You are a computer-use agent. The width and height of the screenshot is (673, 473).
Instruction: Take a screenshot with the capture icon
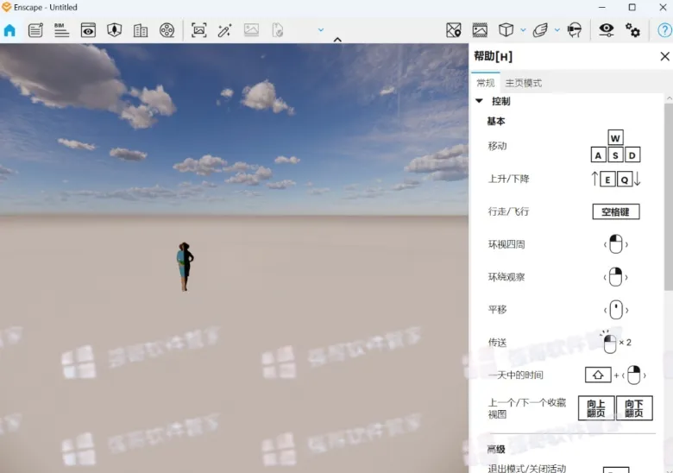[x=198, y=30]
